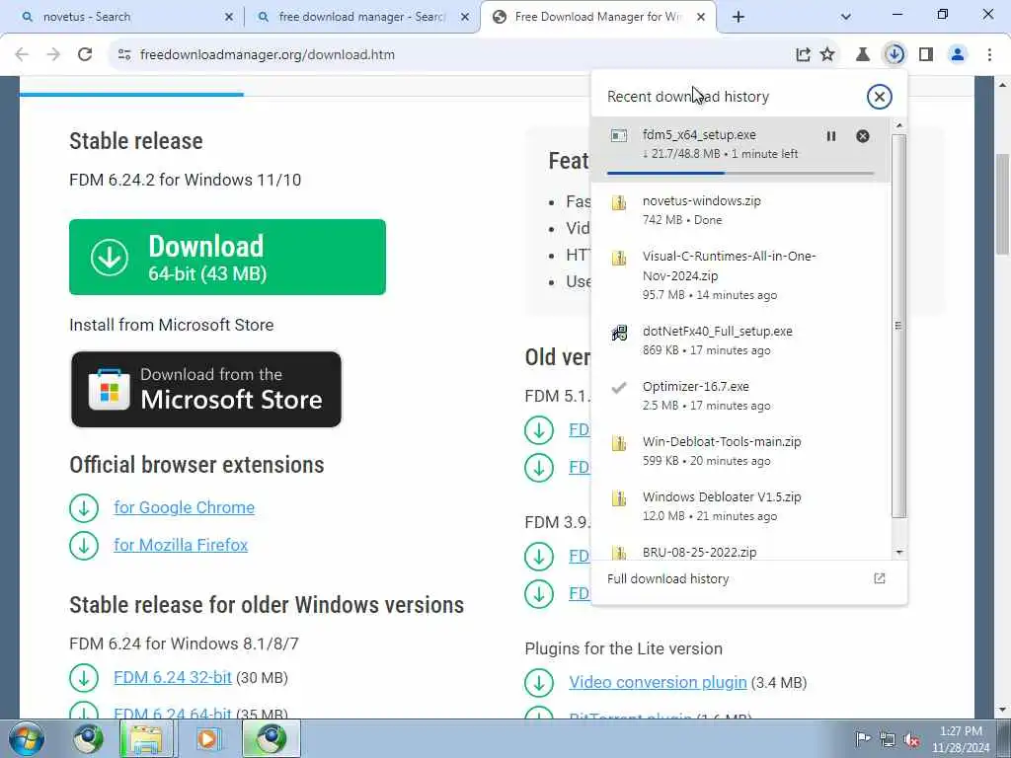Image resolution: width=1011 pixels, height=758 pixels.
Task: Open the Chrome three-dot menu
Action: (989, 54)
